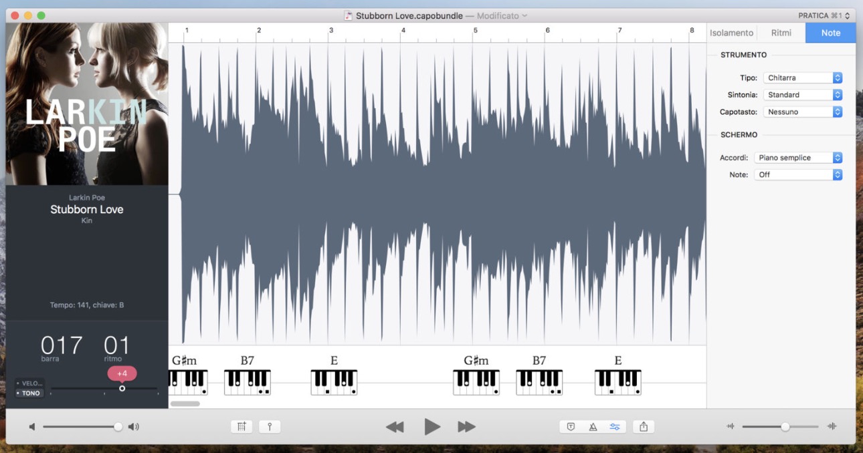Click the E piano chord diagram near bar 7
863x453 pixels.
click(x=618, y=382)
